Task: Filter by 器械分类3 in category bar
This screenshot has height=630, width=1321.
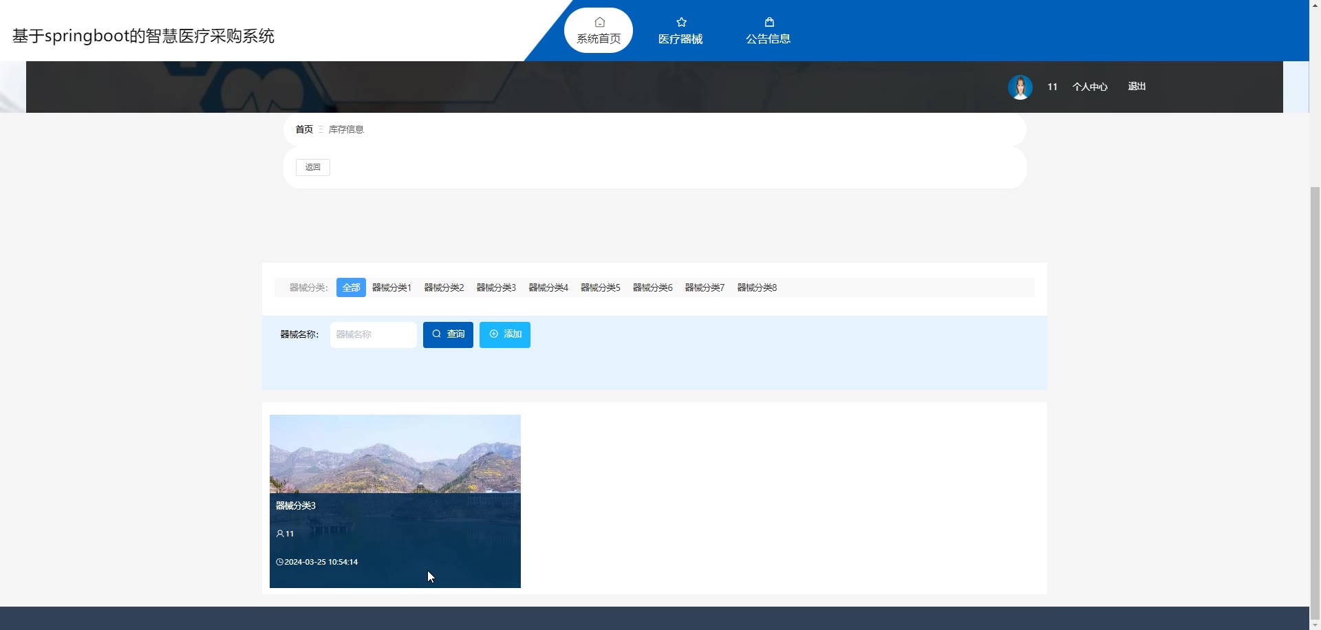Action: click(x=496, y=287)
